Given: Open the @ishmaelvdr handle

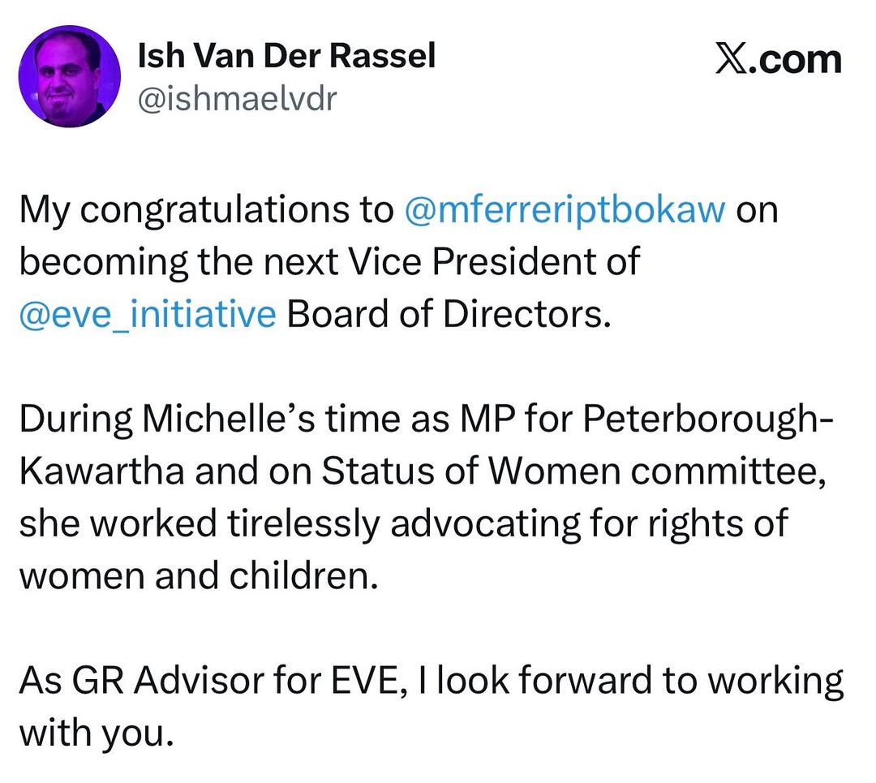Looking at the screenshot, I should (x=237, y=98).
